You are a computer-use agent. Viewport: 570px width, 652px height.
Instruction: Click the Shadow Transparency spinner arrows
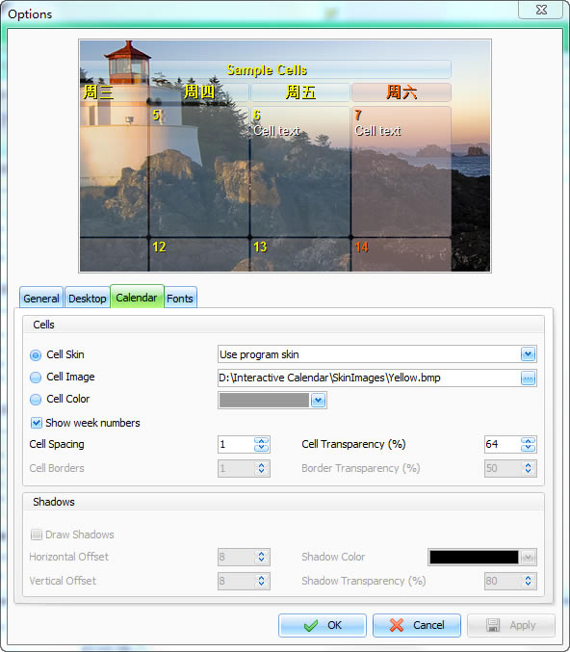(x=528, y=581)
